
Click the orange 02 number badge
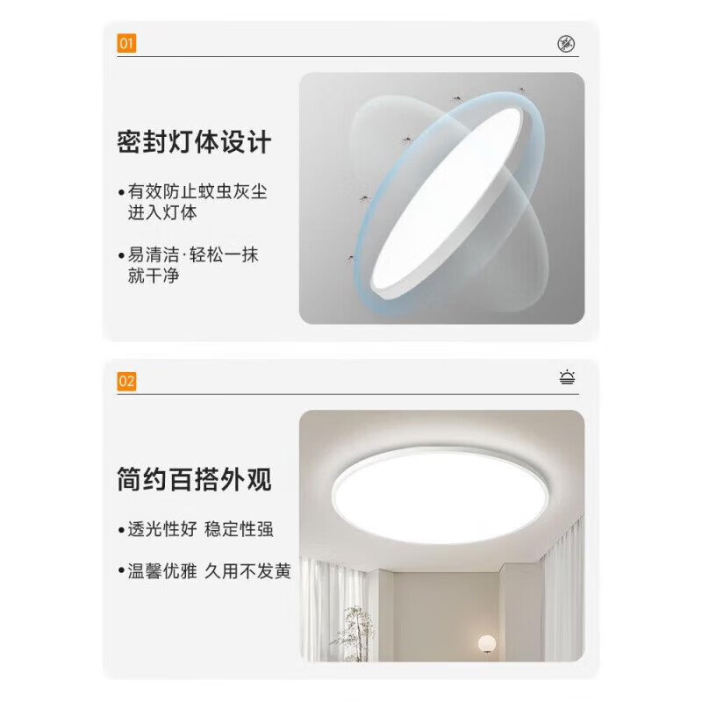pos(126,382)
